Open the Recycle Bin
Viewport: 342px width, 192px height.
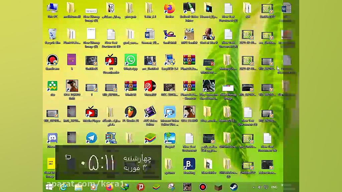[x=52, y=36]
